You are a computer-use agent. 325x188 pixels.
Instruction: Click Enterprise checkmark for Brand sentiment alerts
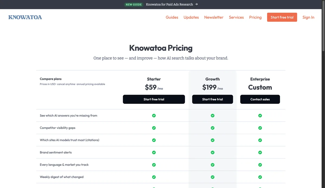[x=260, y=152]
